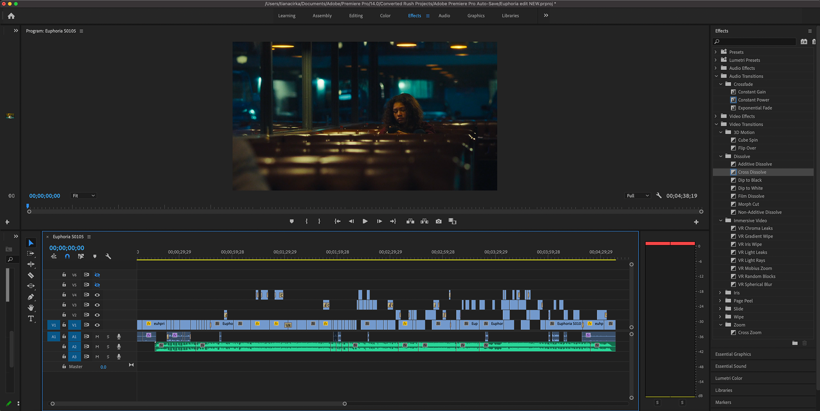
Task: Click Mark In bracket button
Action: pyautogui.click(x=306, y=221)
